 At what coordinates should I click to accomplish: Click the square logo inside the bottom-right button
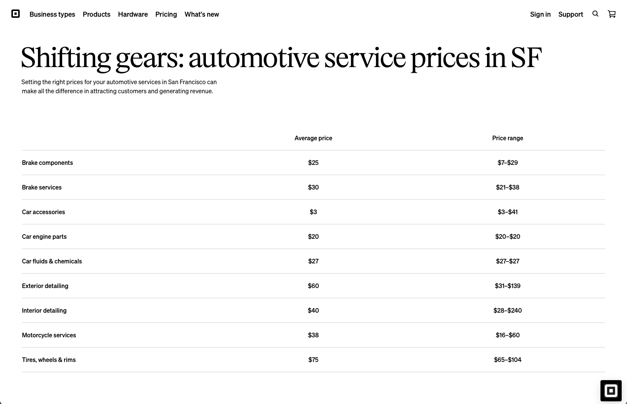pos(611,390)
